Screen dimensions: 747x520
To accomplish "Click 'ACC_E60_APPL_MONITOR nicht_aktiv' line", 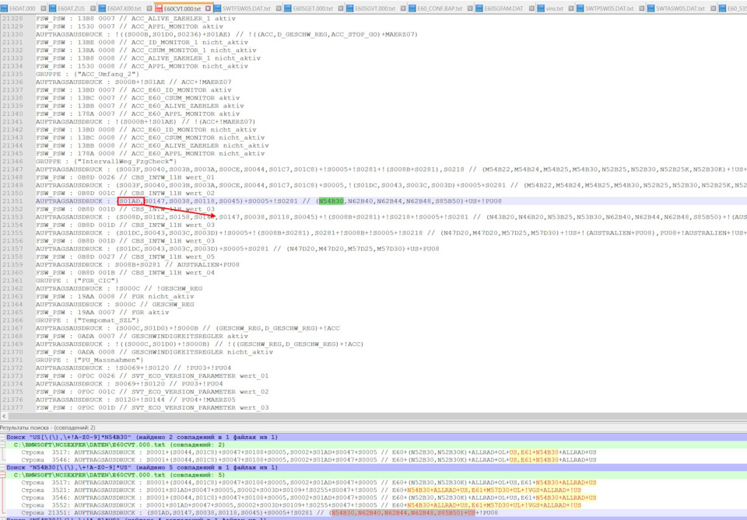I will click(x=149, y=154).
